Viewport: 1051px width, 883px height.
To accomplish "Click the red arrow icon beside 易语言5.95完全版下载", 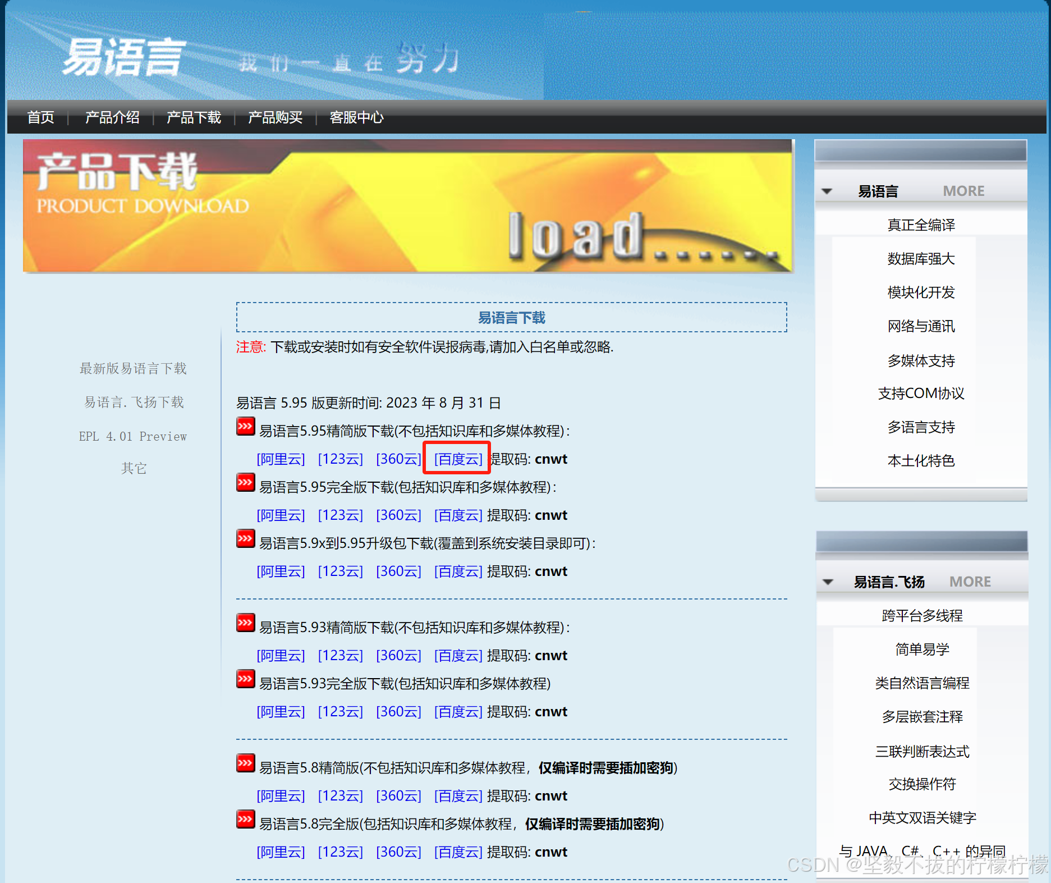I will tap(245, 483).
